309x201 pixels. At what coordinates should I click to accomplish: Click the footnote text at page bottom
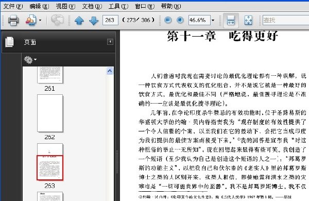215,197
